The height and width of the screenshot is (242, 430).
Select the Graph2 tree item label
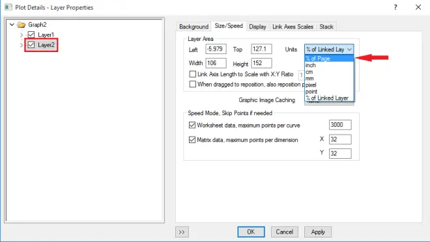(37, 25)
